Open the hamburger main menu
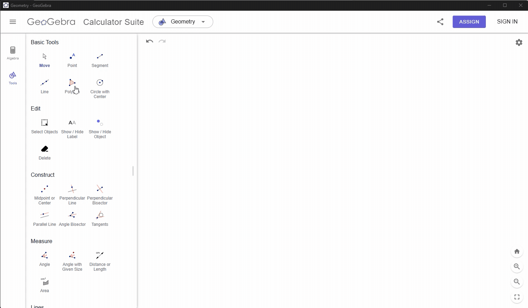The width and height of the screenshot is (528, 308). click(13, 22)
